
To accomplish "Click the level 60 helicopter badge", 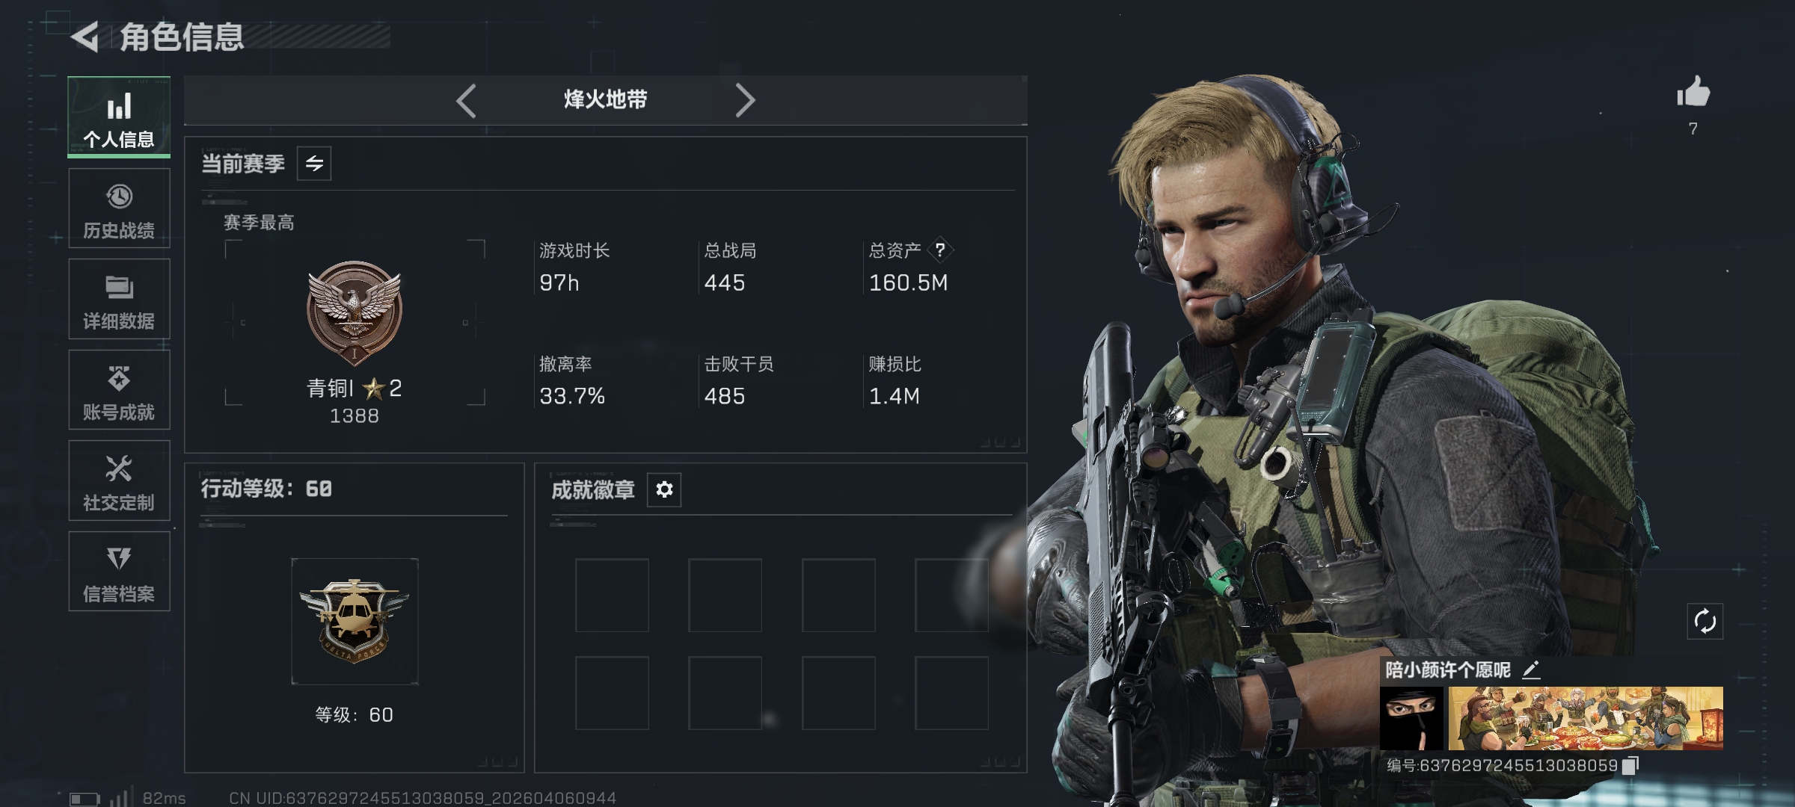I will (355, 621).
